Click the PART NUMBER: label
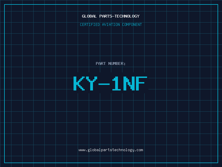The height and width of the screenshot is (167, 222). point(111,63)
